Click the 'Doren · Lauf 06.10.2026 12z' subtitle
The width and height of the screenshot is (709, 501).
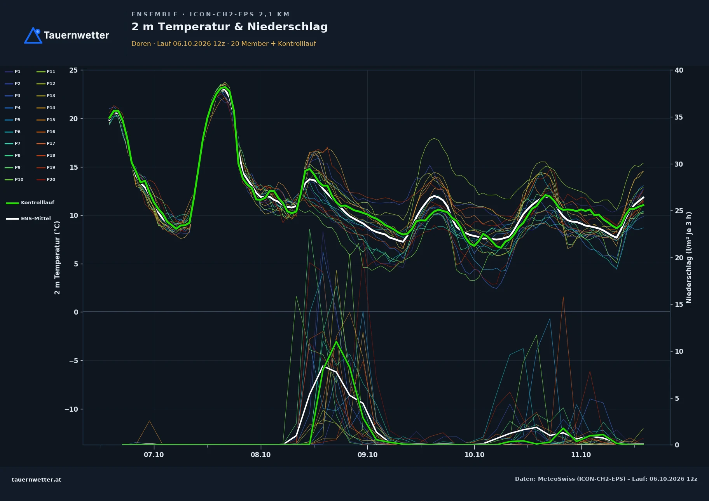(178, 43)
